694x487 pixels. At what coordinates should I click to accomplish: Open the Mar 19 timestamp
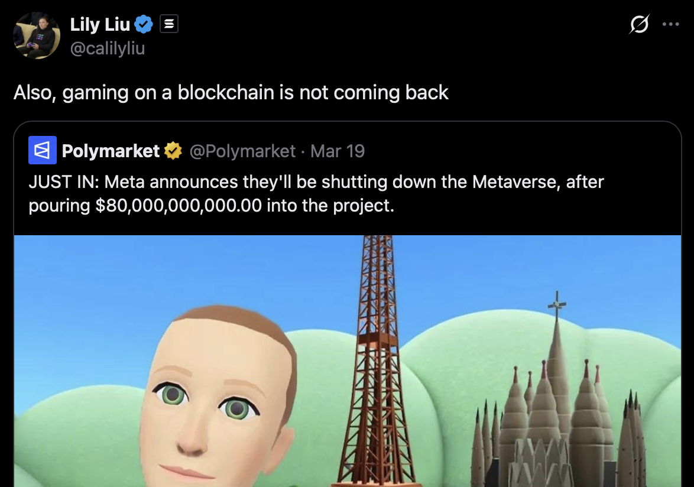(338, 151)
